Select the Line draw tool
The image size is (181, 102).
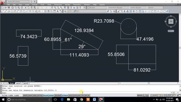(3, 11)
